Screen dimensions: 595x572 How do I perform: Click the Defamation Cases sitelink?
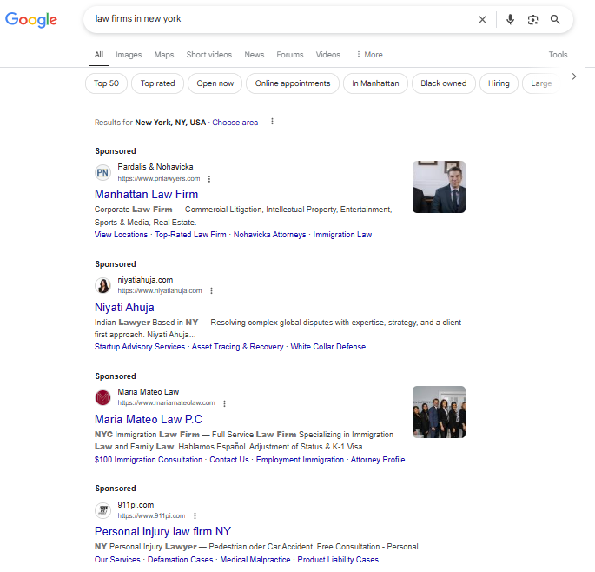click(x=181, y=560)
